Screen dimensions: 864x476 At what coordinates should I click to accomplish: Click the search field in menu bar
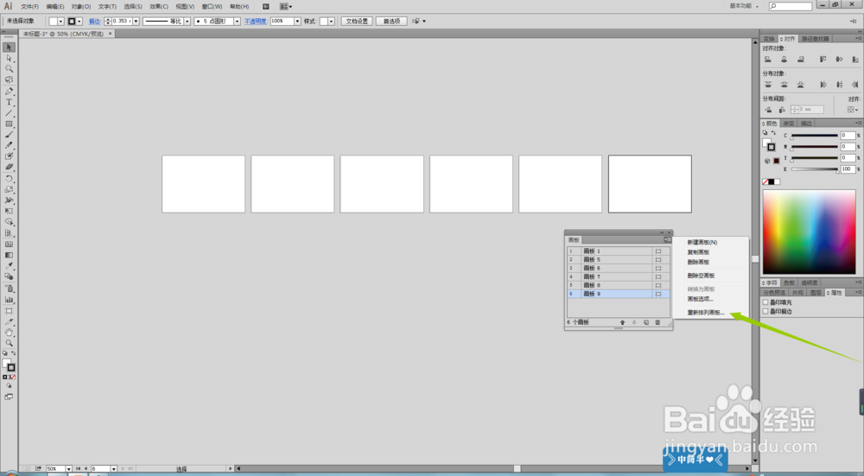pyautogui.click(x=791, y=7)
